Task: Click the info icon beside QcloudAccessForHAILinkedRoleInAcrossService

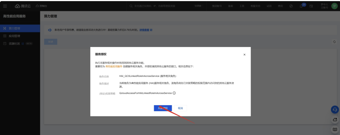Action: (174, 93)
